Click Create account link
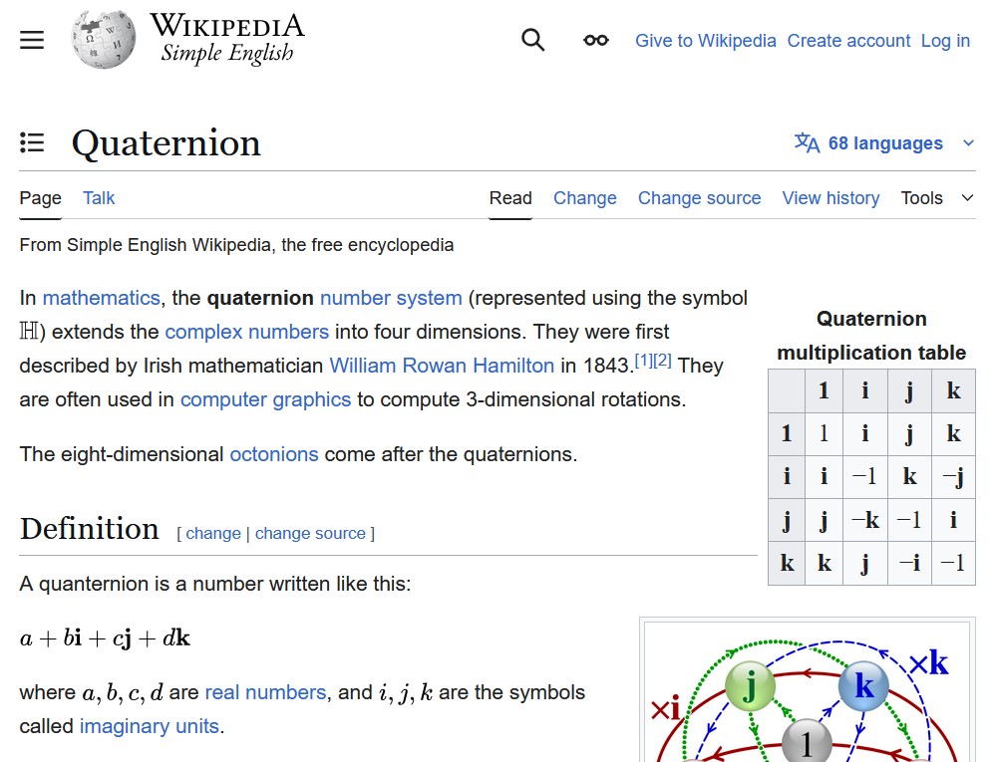The image size is (996, 762). coord(848,41)
